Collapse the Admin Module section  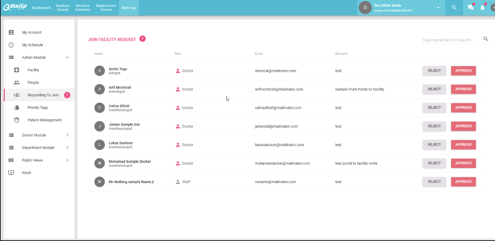67,58
